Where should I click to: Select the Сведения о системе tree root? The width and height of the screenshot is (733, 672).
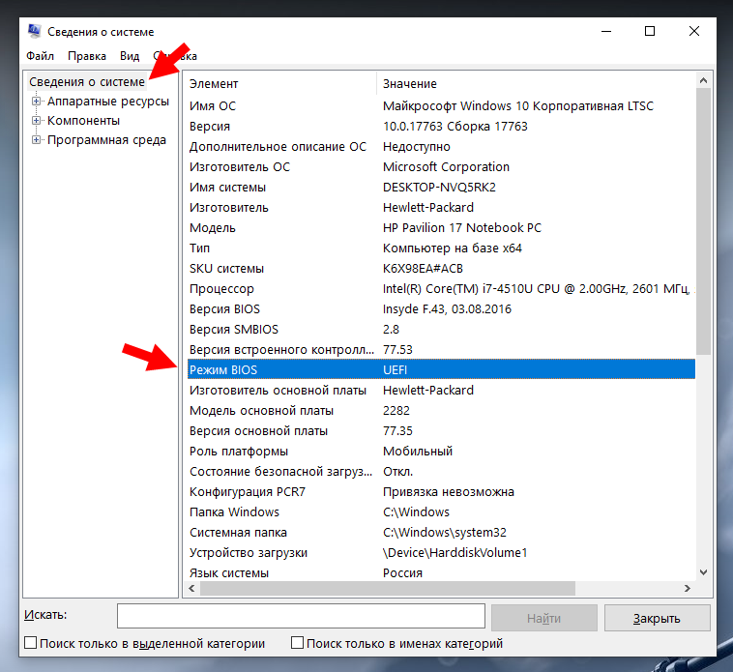pyautogui.click(x=87, y=82)
